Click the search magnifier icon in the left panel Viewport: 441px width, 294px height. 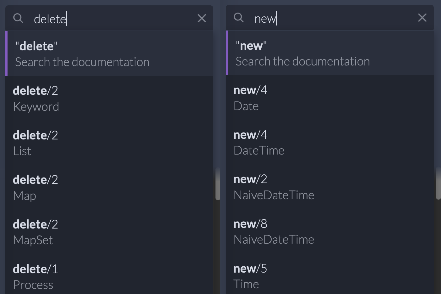tap(18, 18)
